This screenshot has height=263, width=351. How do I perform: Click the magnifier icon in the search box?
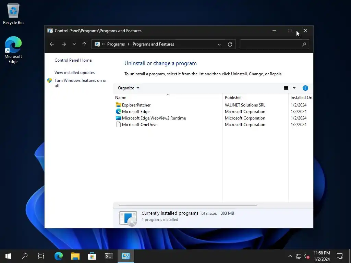tap(304, 44)
